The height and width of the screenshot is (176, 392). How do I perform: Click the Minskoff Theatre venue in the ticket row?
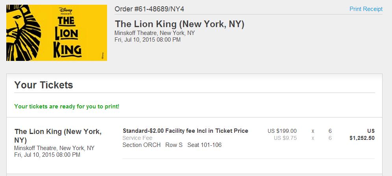54,148
